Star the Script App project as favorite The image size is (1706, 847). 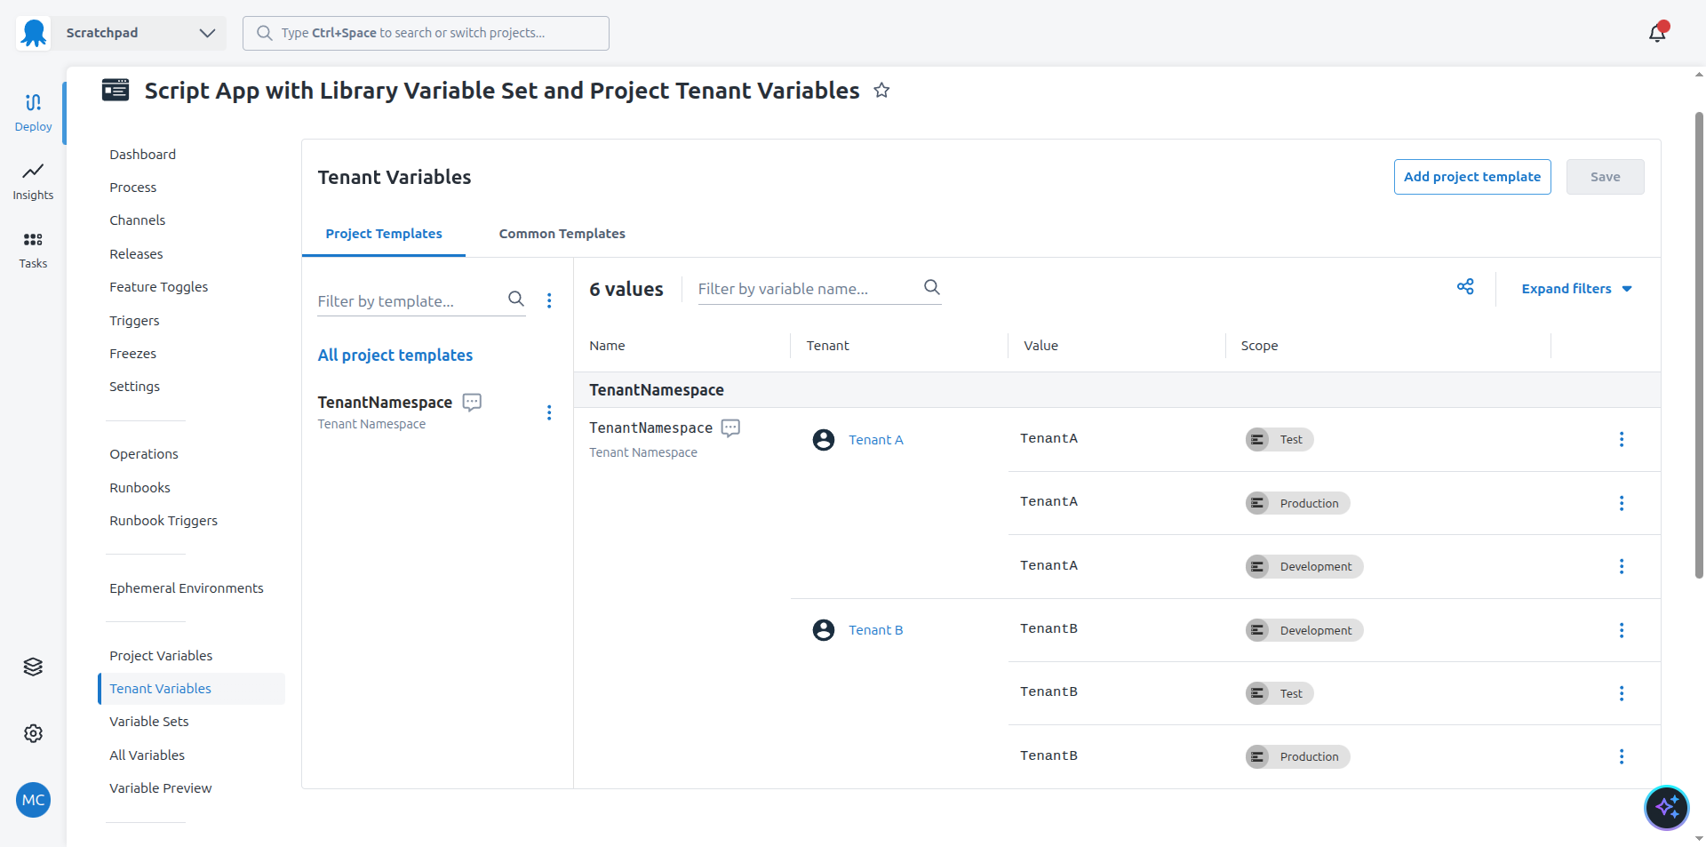coord(881,90)
